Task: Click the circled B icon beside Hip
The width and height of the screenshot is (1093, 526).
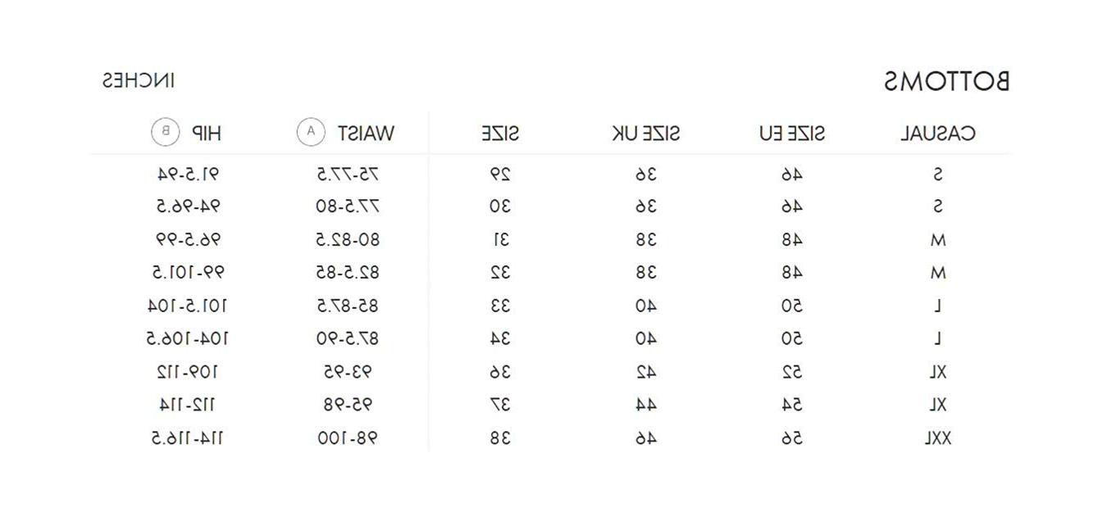Action: click(x=165, y=132)
